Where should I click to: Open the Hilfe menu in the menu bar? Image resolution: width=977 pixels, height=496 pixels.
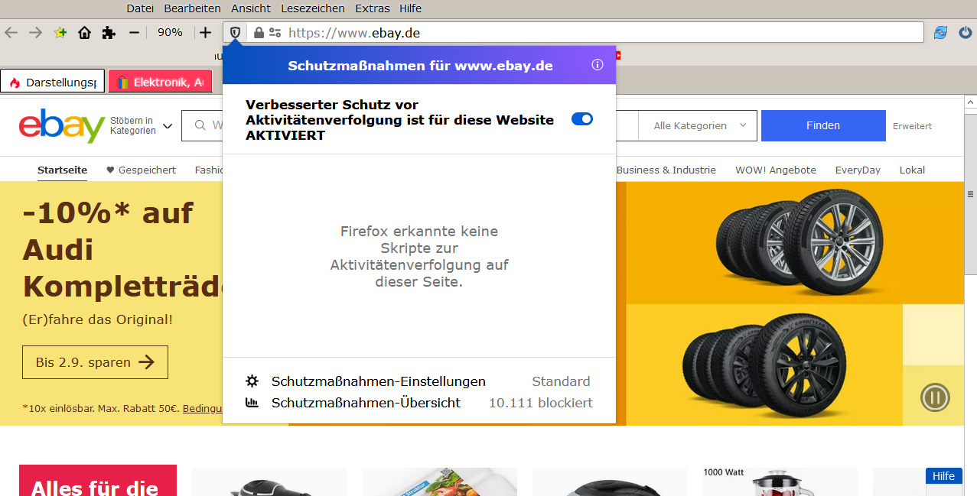(409, 8)
